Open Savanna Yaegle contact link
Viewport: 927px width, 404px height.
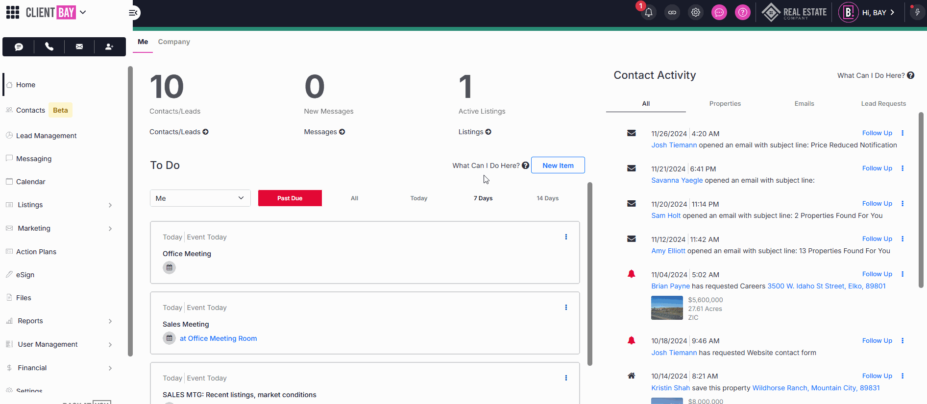point(677,180)
